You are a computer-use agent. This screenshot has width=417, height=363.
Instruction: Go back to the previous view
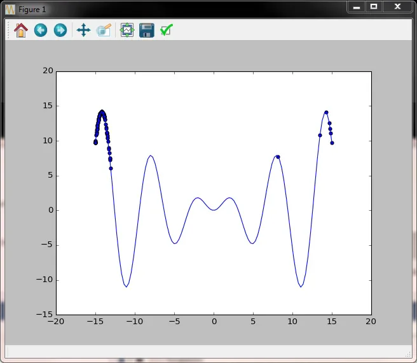click(41, 30)
